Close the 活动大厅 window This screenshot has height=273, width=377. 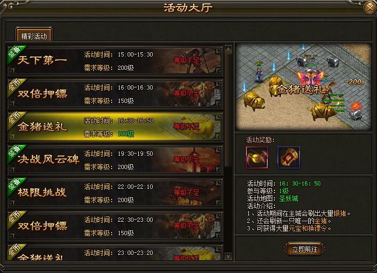pyautogui.click(x=370, y=7)
